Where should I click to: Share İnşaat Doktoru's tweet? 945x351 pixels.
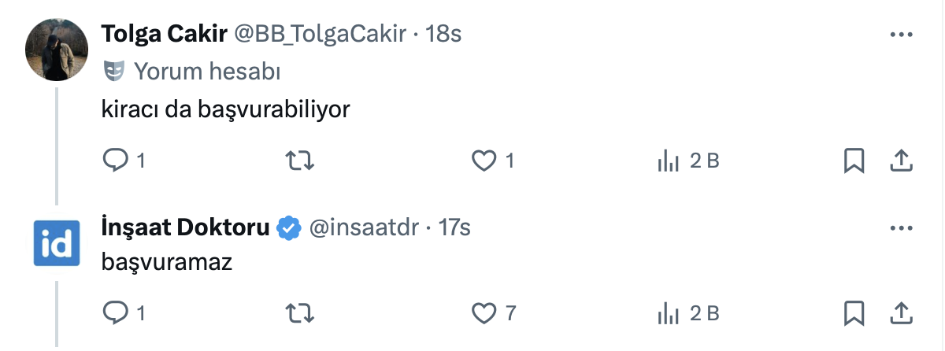click(x=900, y=313)
